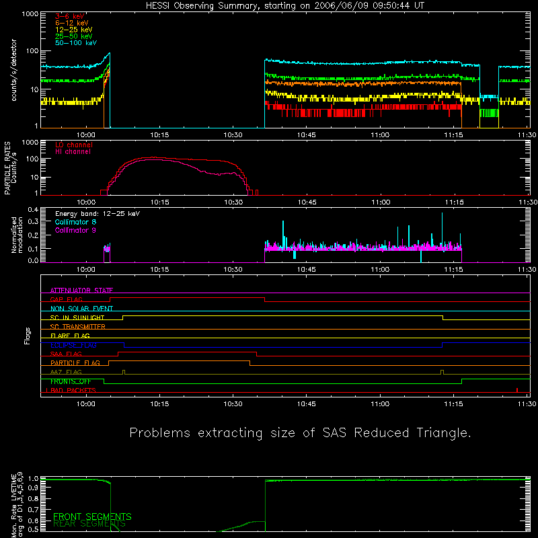Click the Flags axis title
538x538 pixels.
(28, 336)
